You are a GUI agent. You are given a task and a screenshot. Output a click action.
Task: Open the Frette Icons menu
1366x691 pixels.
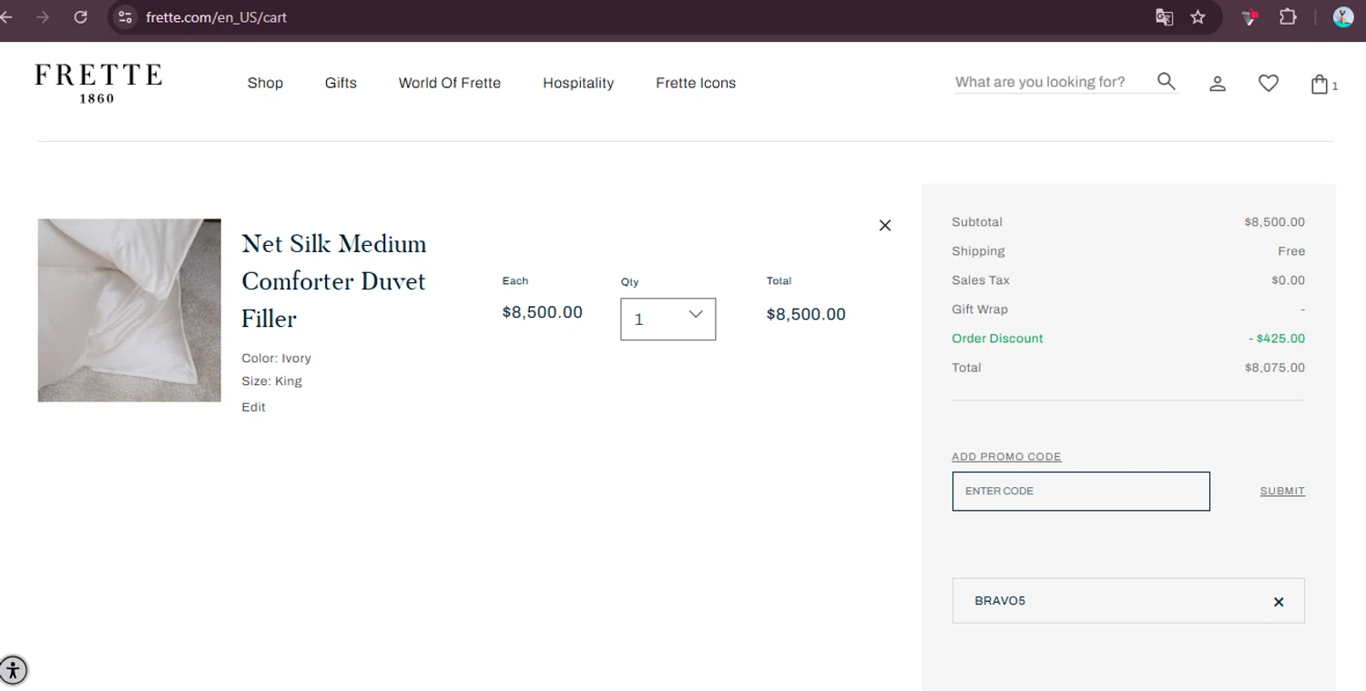click(x=696, y=83)
